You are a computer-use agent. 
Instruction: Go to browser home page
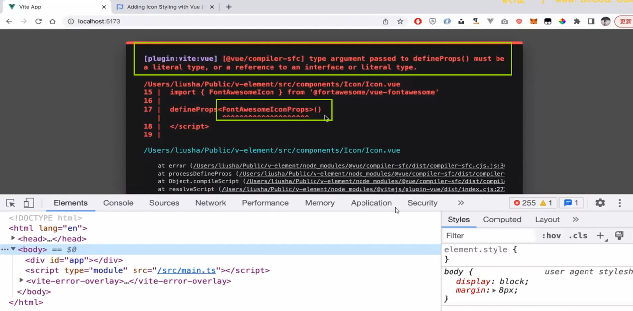coord(52,21)
